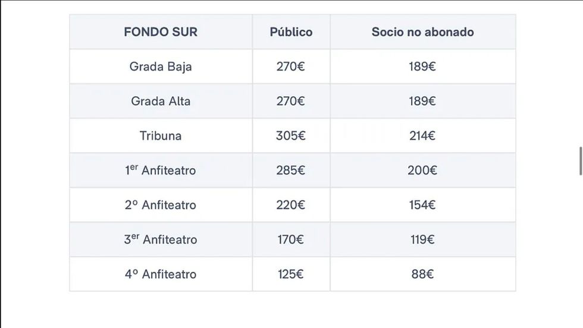The image size is (583, 328).
Task: Click the vertical scrollbar thumb
Action: click(x=581, y=160)
